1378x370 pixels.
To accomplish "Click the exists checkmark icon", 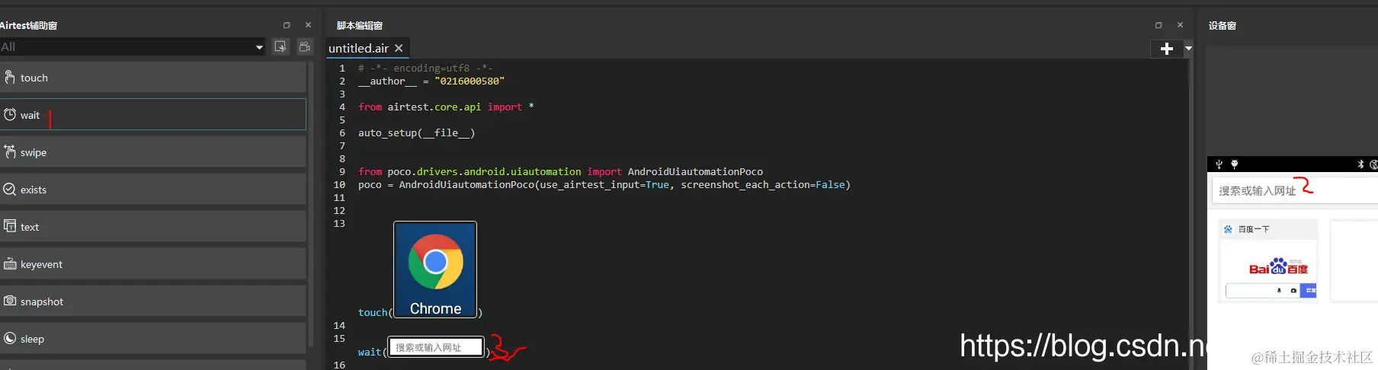I will [x=10, y=189].
